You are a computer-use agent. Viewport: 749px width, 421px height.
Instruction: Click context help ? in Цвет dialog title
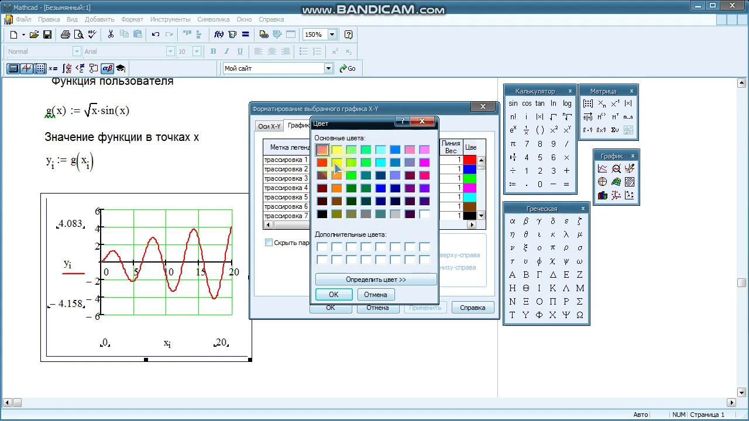[402, 122]
